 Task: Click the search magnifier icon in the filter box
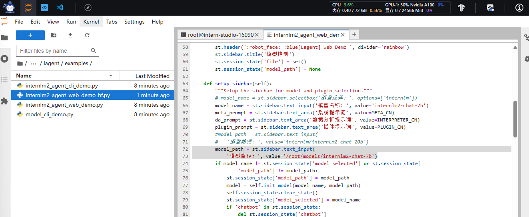point(94,51)
